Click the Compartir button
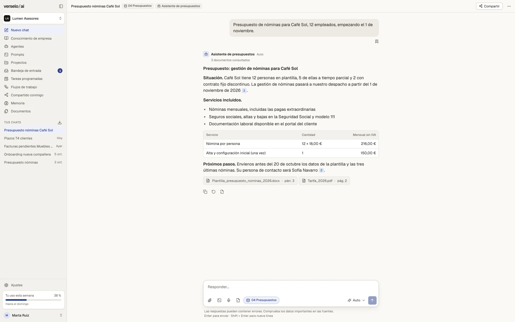Viewport: 515px width, 322px height. tap(489, 6)
